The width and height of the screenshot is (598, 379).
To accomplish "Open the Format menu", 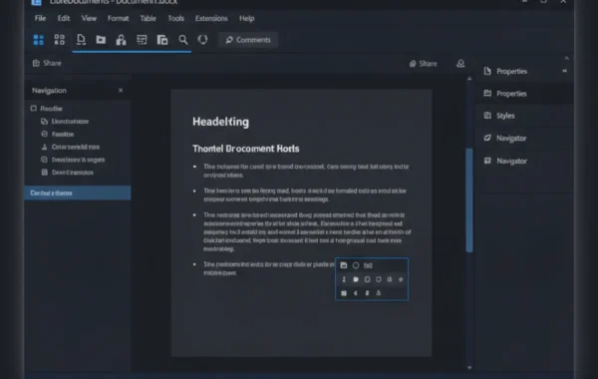I will tap(119, 18).
